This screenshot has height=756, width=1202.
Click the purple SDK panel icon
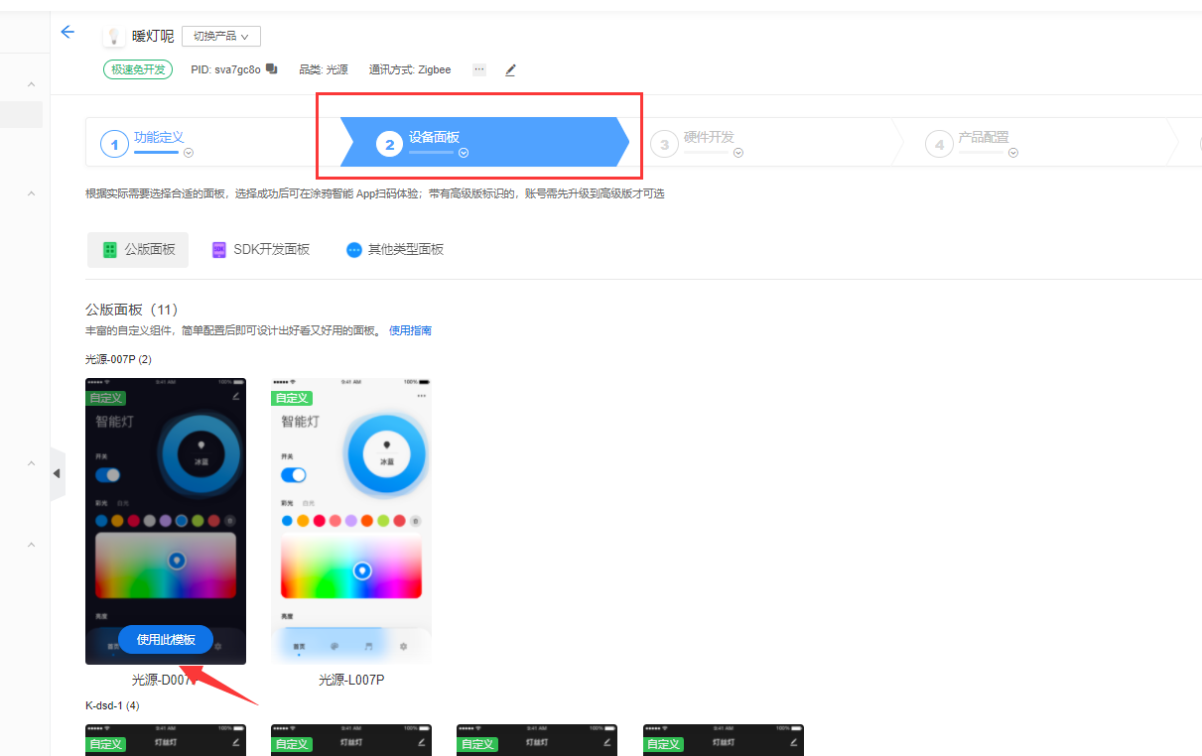point(219,250)
